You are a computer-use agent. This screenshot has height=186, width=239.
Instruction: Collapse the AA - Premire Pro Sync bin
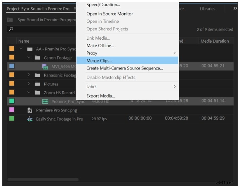pos(21,49)
